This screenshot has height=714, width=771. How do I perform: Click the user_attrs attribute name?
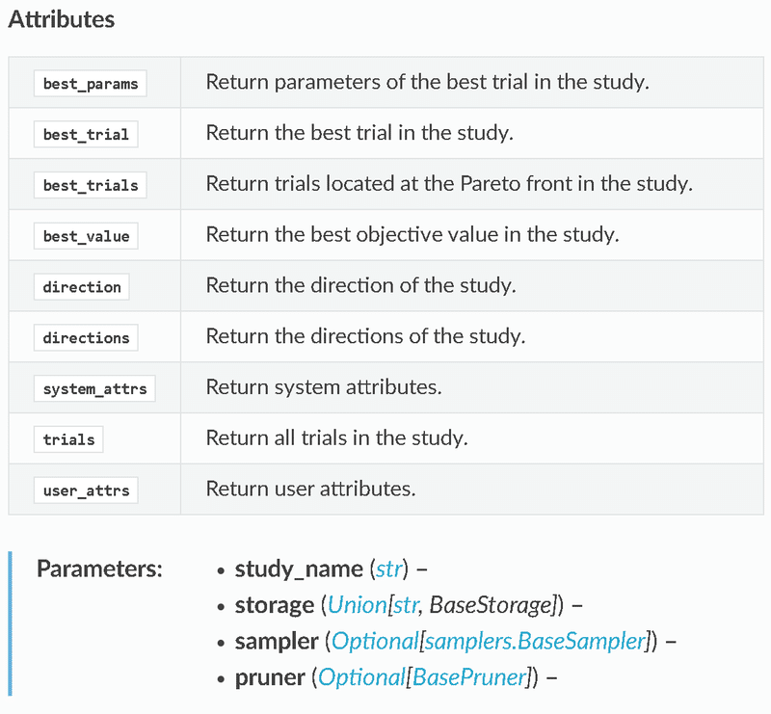86,490
